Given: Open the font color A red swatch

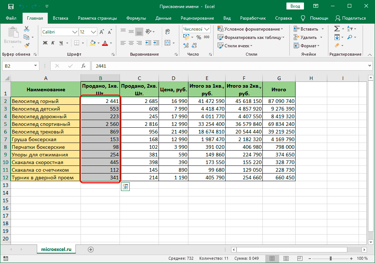Looking at the screenshot, I should [x=105, y=43].
